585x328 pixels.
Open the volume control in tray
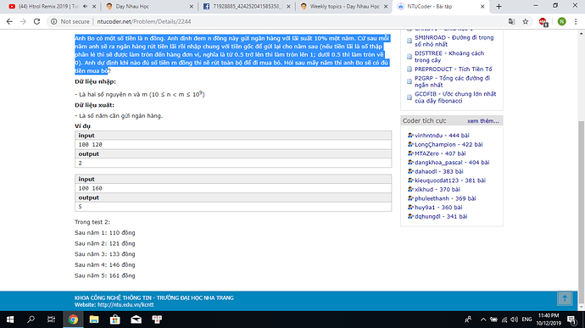(514, 320)
